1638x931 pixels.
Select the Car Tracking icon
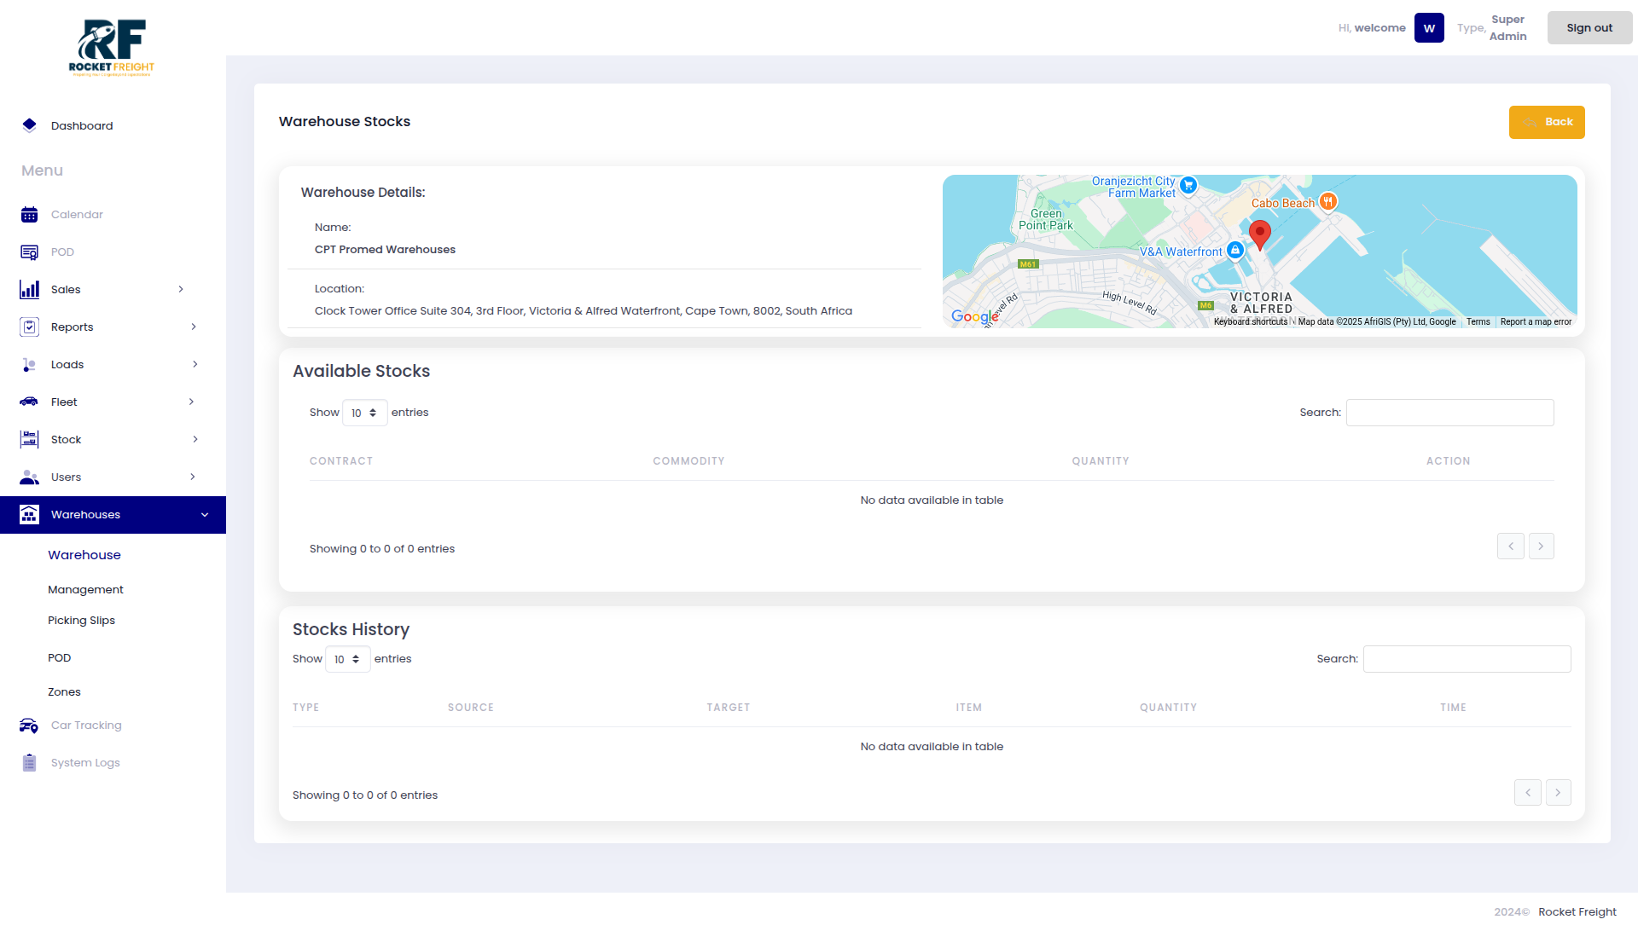coord(28,725)
